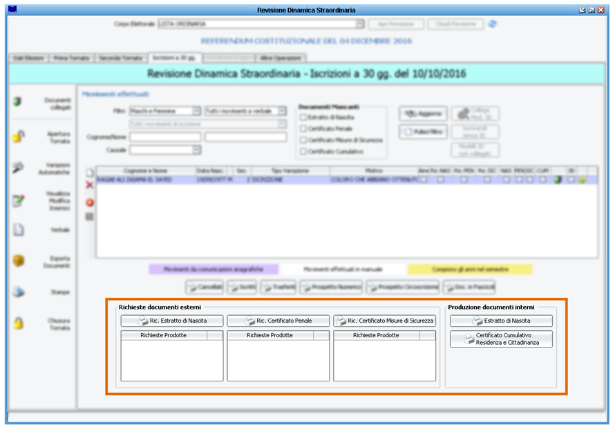The image size is (615, 427).
Task: Click the Chiusura Tornata padlock icon
Action: 18,323
